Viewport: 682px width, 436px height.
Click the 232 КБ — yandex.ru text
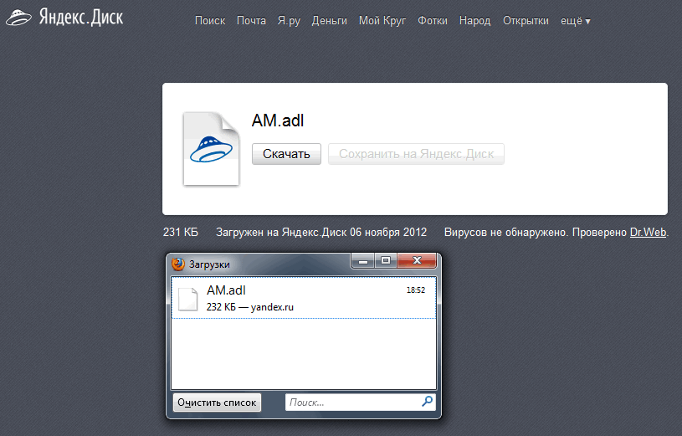point(250,307)
